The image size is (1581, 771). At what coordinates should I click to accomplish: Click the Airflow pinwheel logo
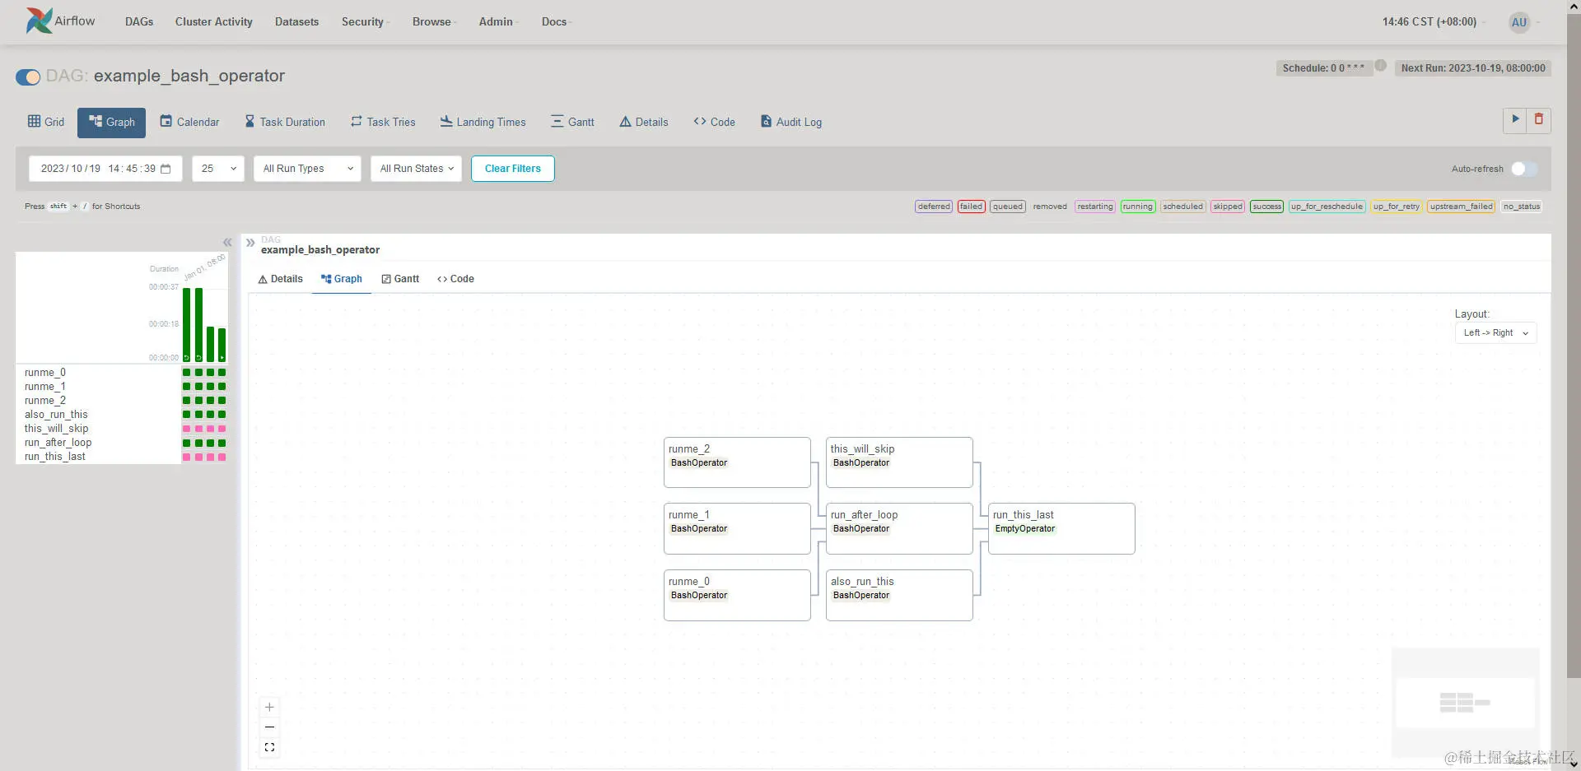39,21
